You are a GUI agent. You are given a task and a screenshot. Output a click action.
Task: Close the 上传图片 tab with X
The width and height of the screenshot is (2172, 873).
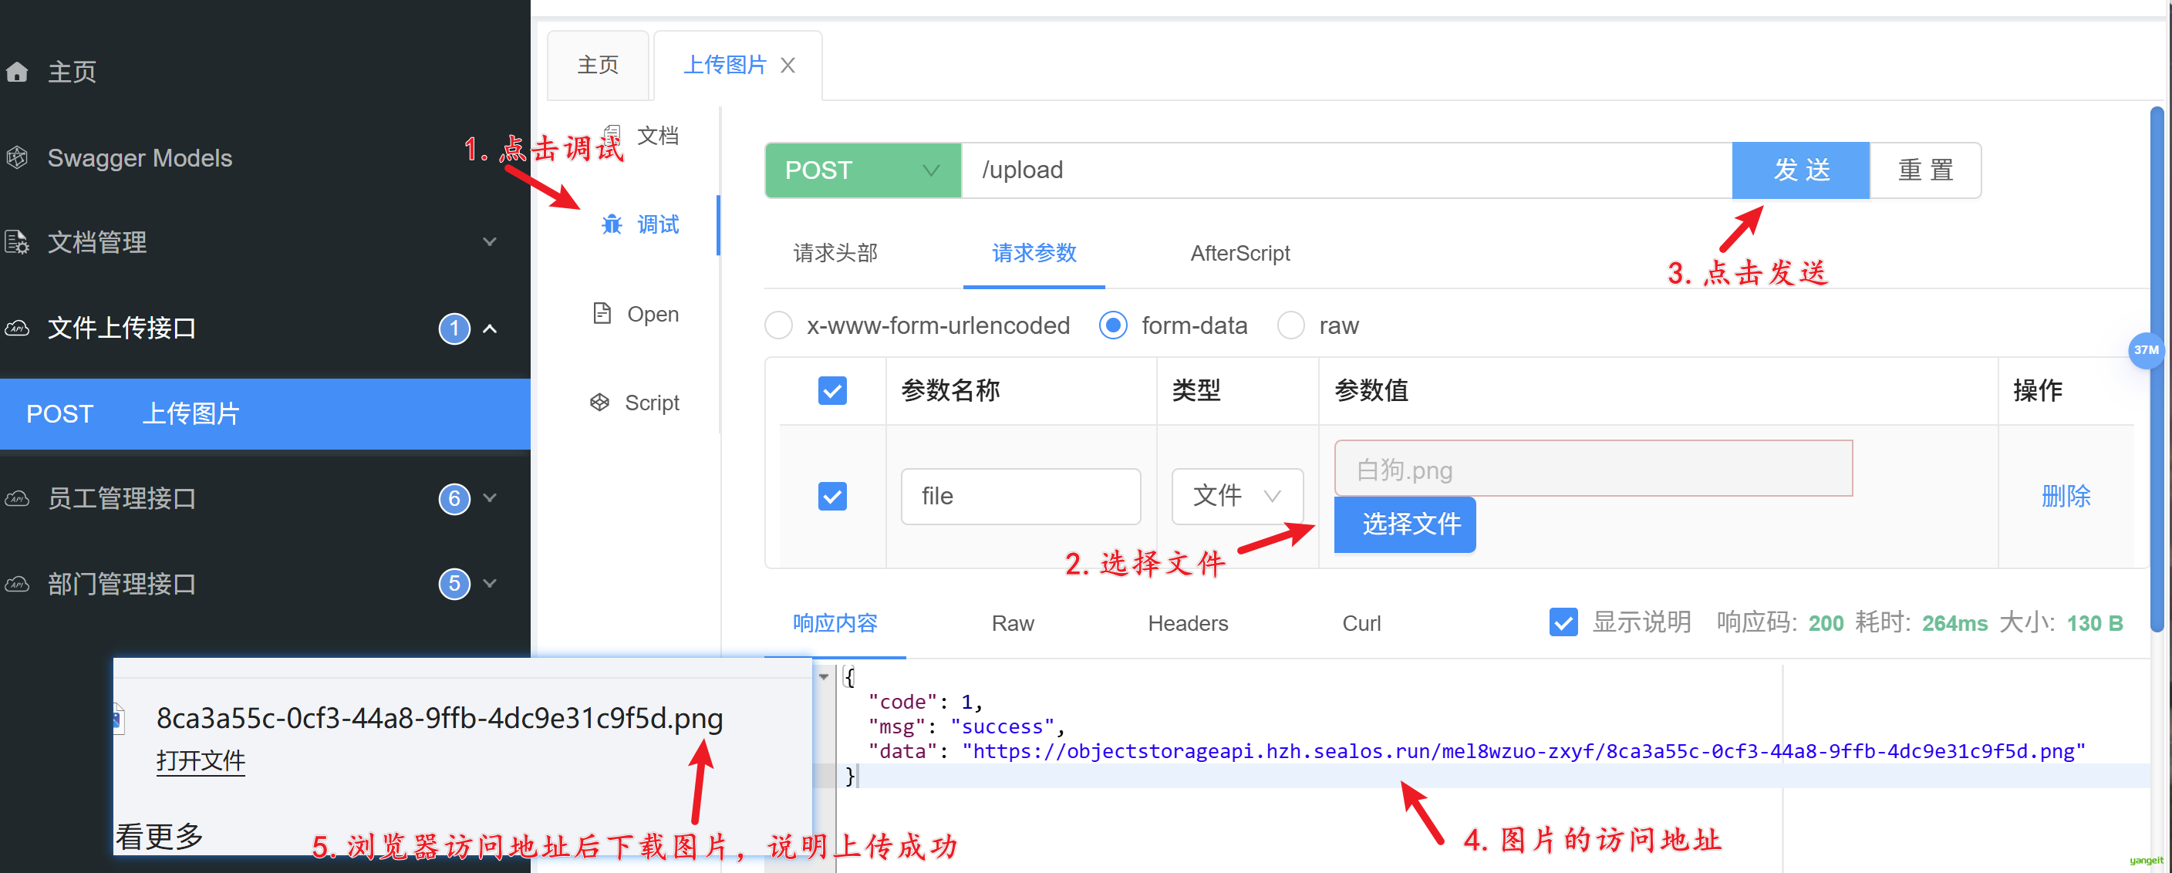tap(788, 65)
